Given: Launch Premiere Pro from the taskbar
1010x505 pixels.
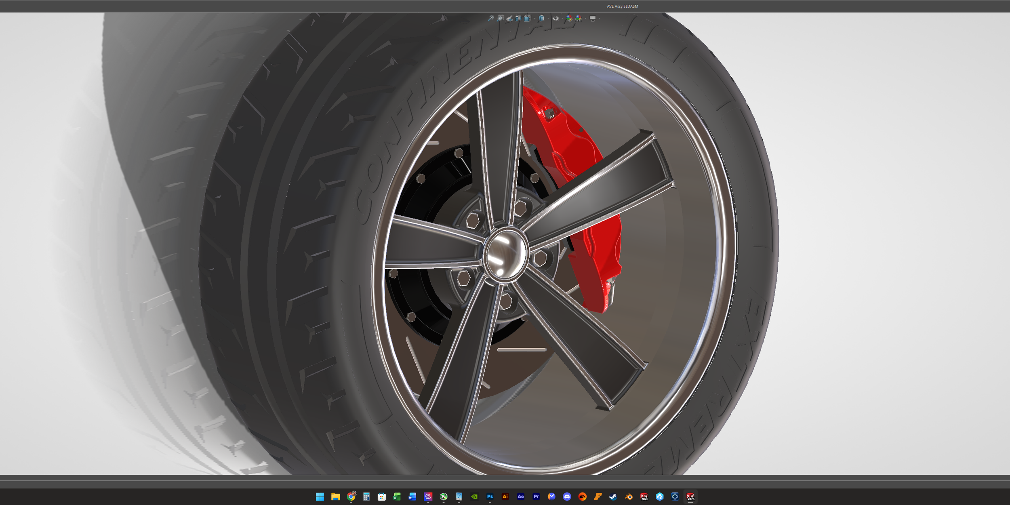Looking at the screenshot, I should 536,497.
